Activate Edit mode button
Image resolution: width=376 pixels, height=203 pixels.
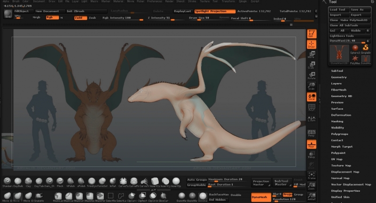point(311,33)
